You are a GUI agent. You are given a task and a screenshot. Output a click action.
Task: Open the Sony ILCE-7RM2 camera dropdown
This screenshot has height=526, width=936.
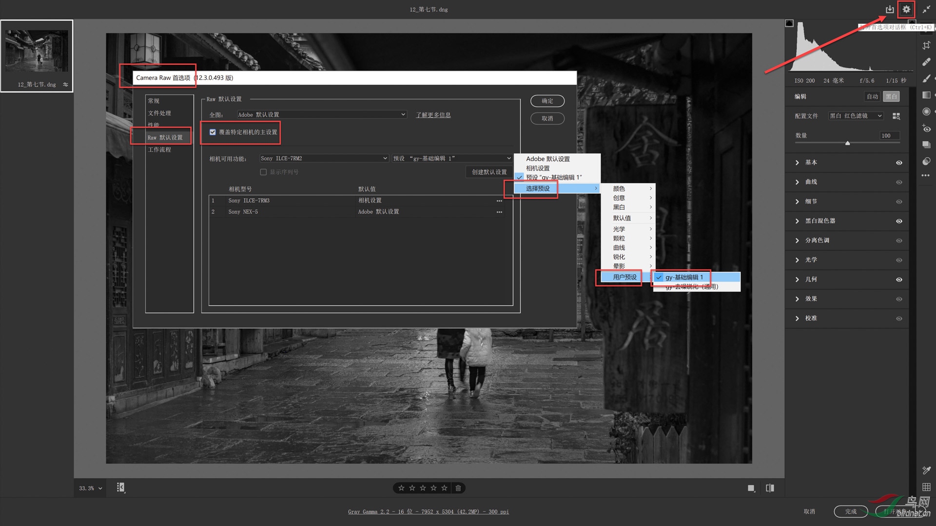[x=324, y=158]
